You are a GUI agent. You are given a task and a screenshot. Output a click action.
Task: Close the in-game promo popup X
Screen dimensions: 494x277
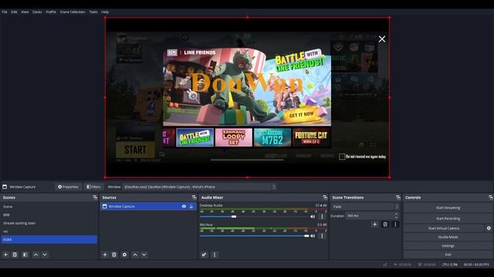coord(382,39)
